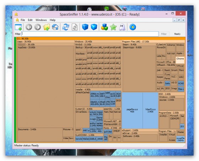Select the sources - 2.5Gb block

[x=171, y=104]
